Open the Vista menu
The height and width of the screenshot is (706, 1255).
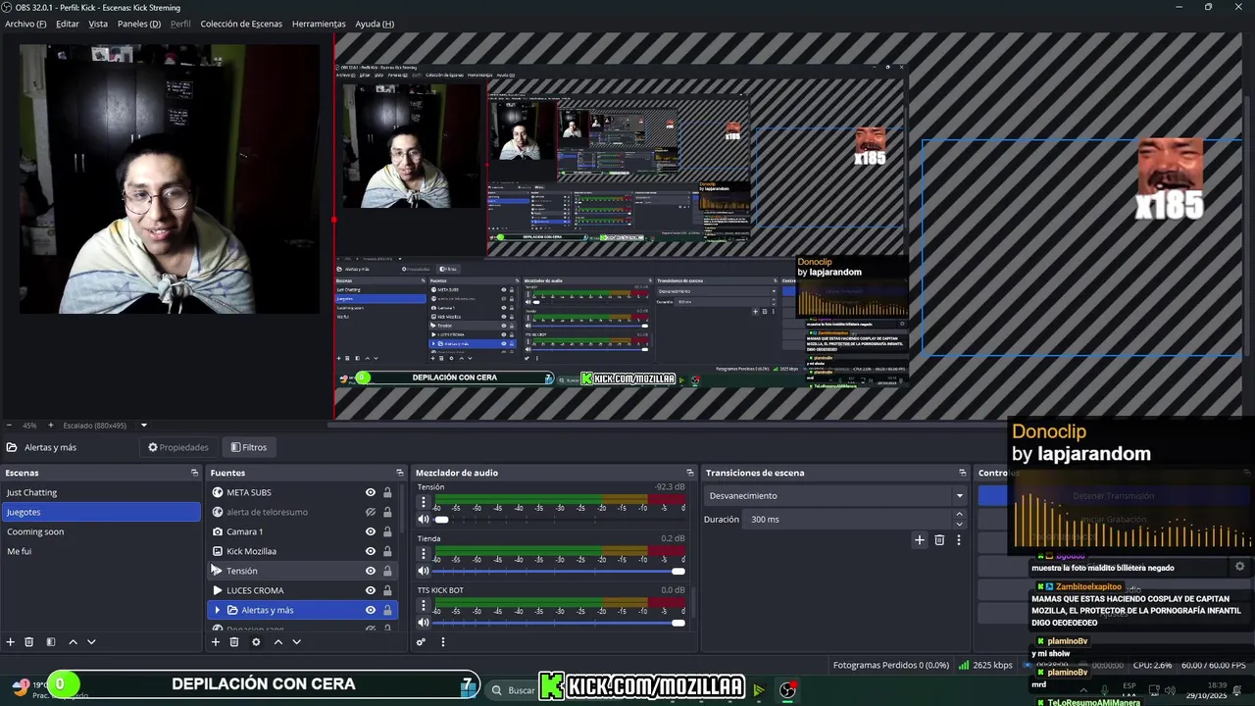pyautogui.click(x=98, y=24)
